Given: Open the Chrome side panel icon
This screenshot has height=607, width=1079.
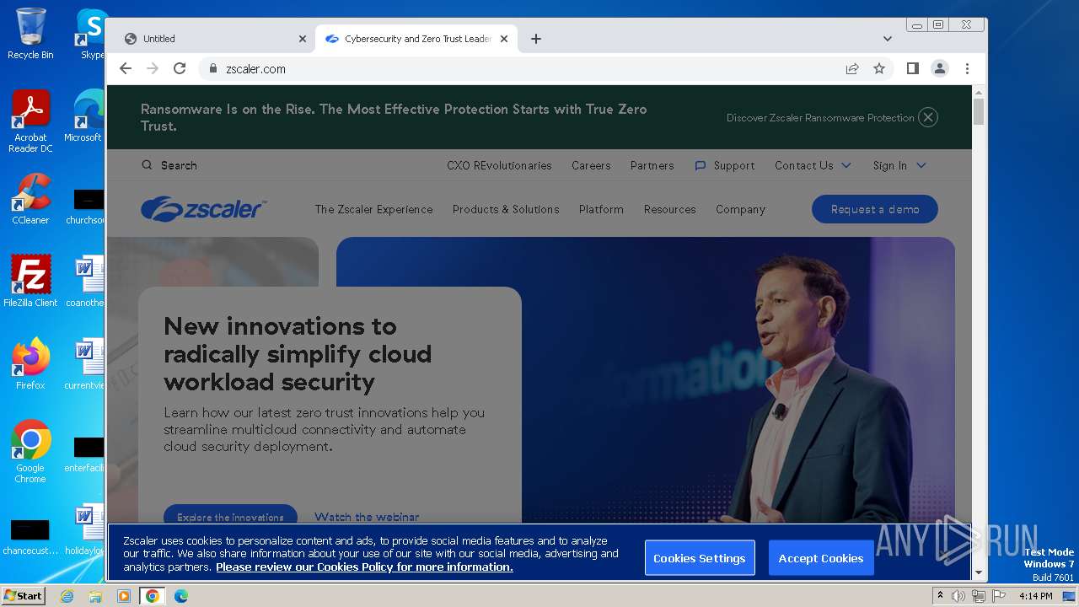Looking at the screenshot, I should [x=912, y=68].
